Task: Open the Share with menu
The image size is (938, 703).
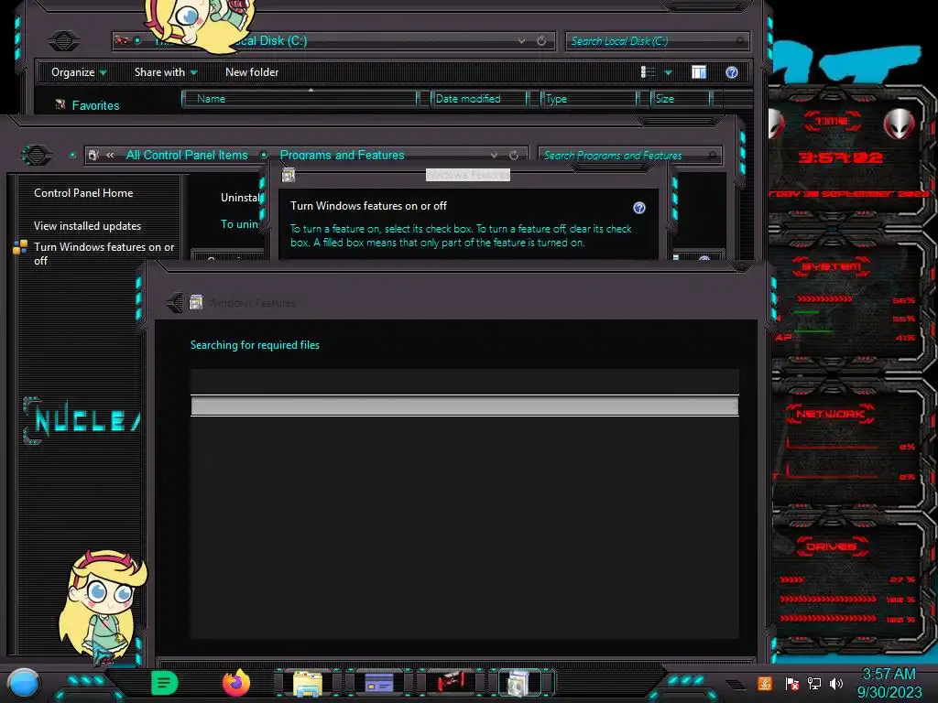Action: (166, 72)
